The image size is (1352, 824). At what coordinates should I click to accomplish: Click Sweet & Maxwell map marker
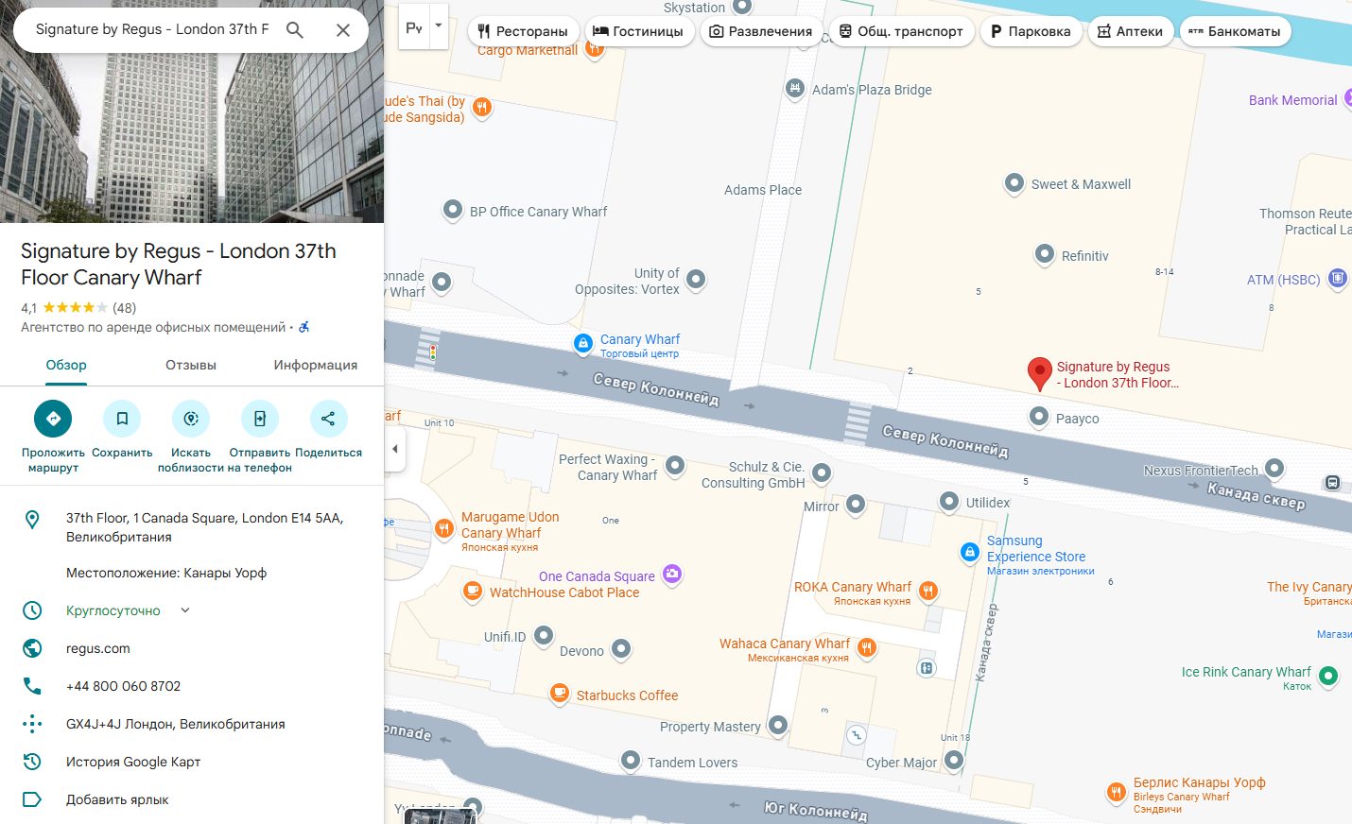point(1014,182)
